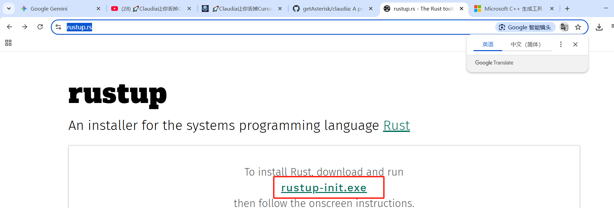Open the apps grid in bookmarks bar
Viewport: 614px width, 208px height.
click(9, 43)
